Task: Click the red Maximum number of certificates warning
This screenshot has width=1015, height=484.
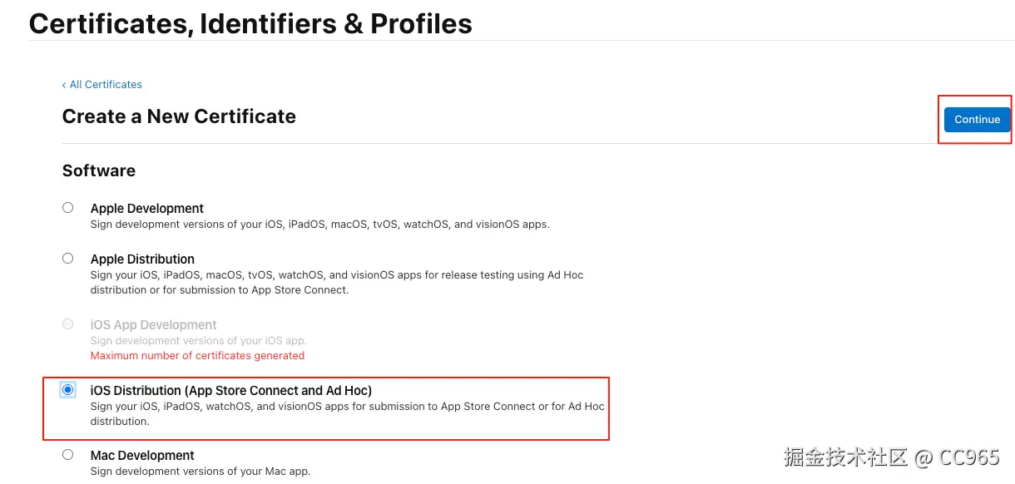Action: pos(197,356)
